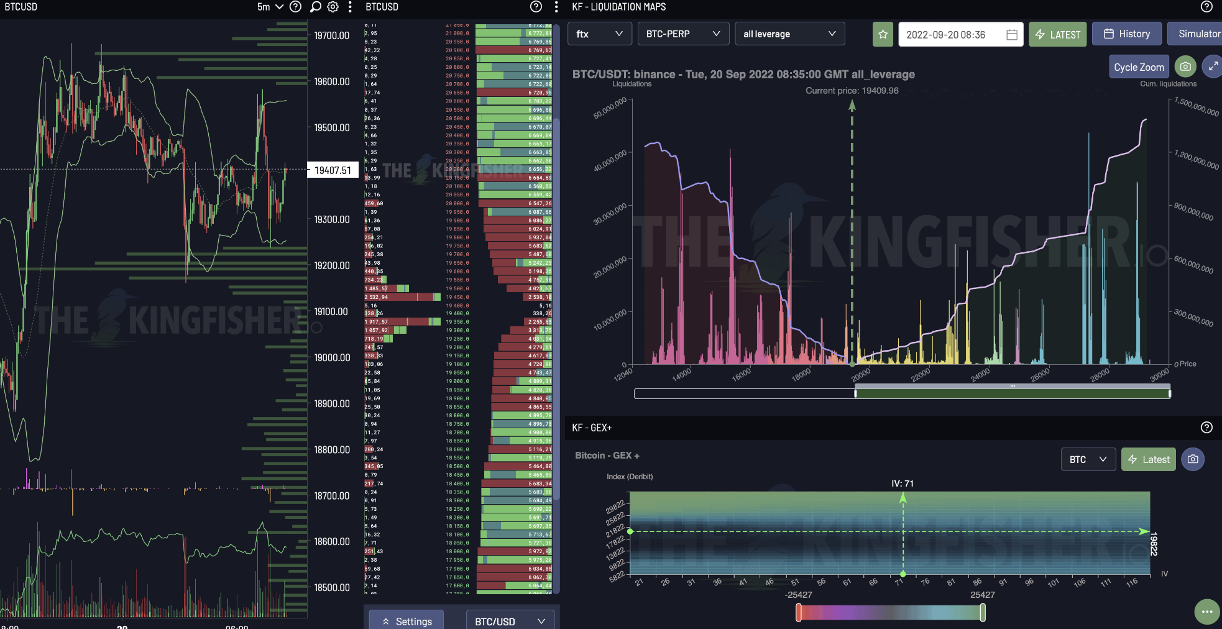Open orderbook panel kebab menu

coord(556,7)
